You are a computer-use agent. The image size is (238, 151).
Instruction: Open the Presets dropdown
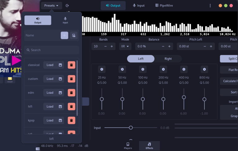click(x=51, y=6)
